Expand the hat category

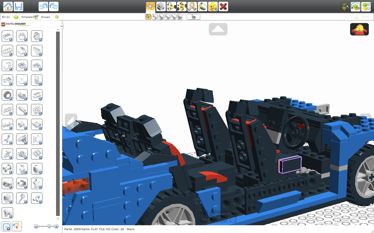click(x=22, y=184)
